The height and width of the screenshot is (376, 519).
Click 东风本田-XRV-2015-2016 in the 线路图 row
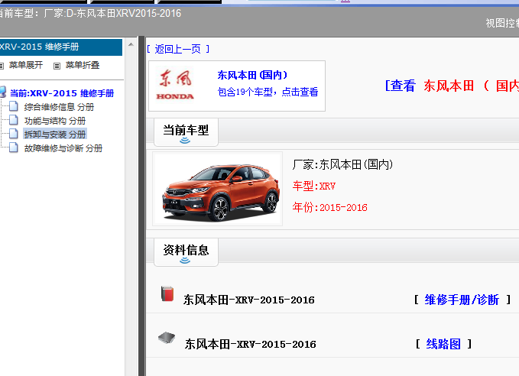pos(250,344)
